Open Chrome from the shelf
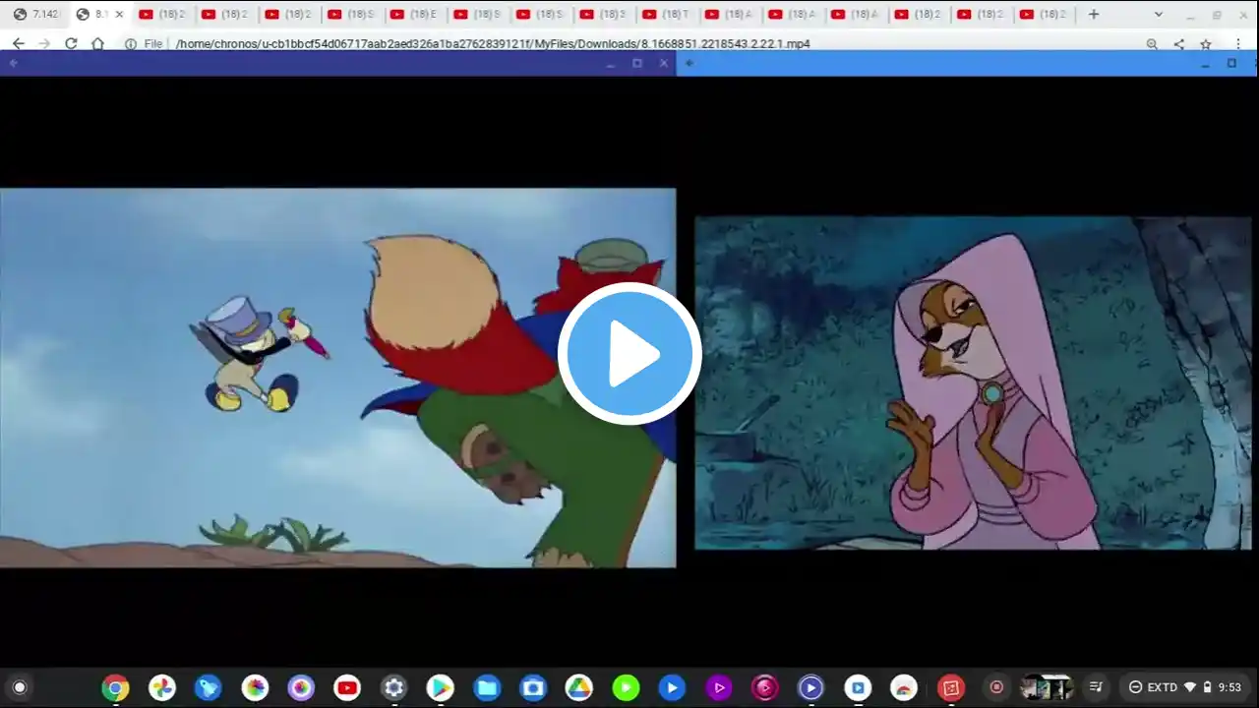Screen dimensions: 1259x708 point(115,687)
